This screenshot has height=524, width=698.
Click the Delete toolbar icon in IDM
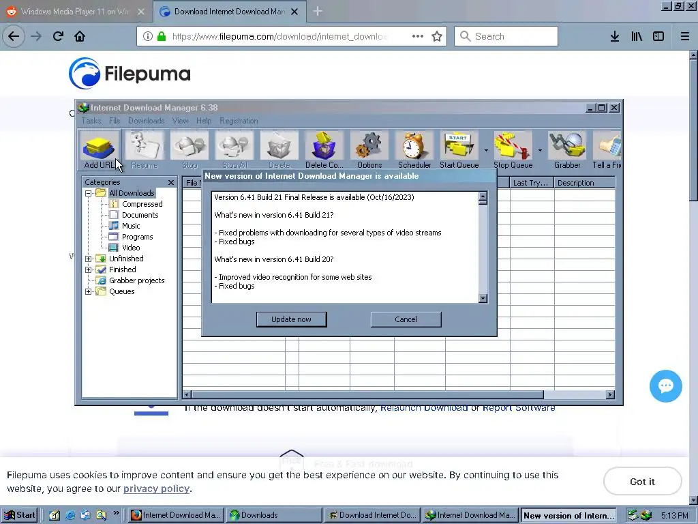point(279,150)
